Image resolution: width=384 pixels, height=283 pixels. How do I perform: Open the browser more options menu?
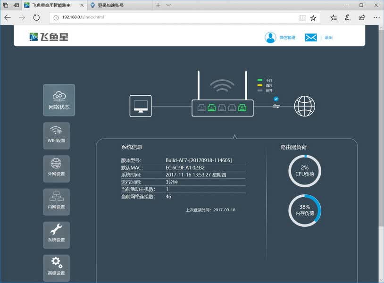[376, 17]
